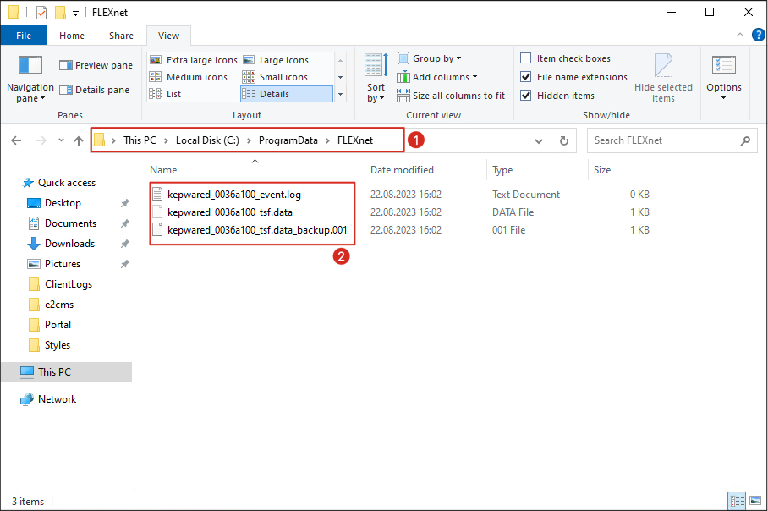
Task: Open Add columns dropdown
Action: 437,77
